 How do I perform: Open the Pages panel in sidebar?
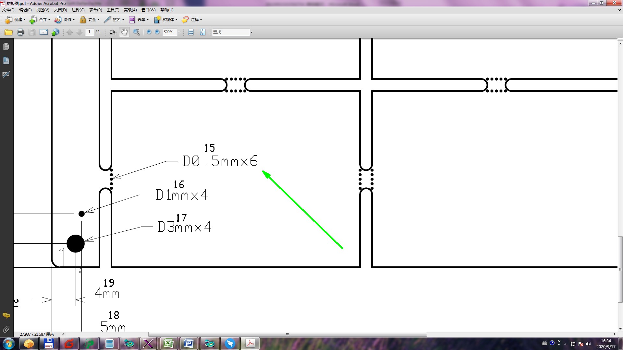pyautogui.click(x=6, y=46)
